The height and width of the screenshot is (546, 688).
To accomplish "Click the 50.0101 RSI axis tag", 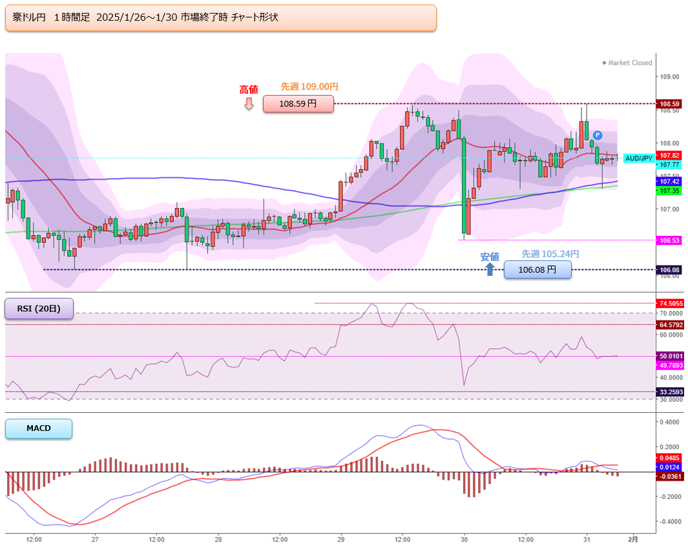I will point(671,356).
